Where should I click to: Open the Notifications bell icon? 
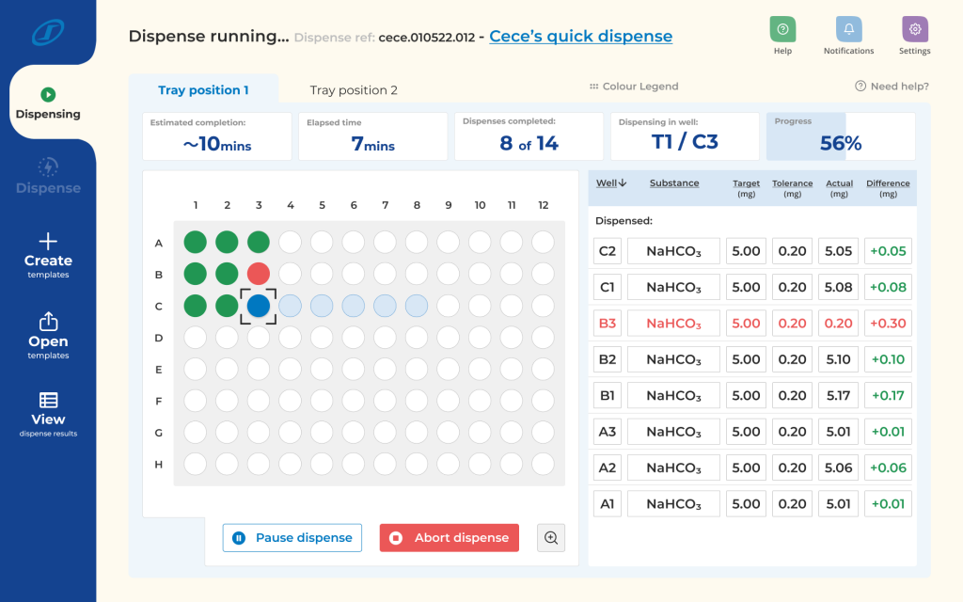848,30
